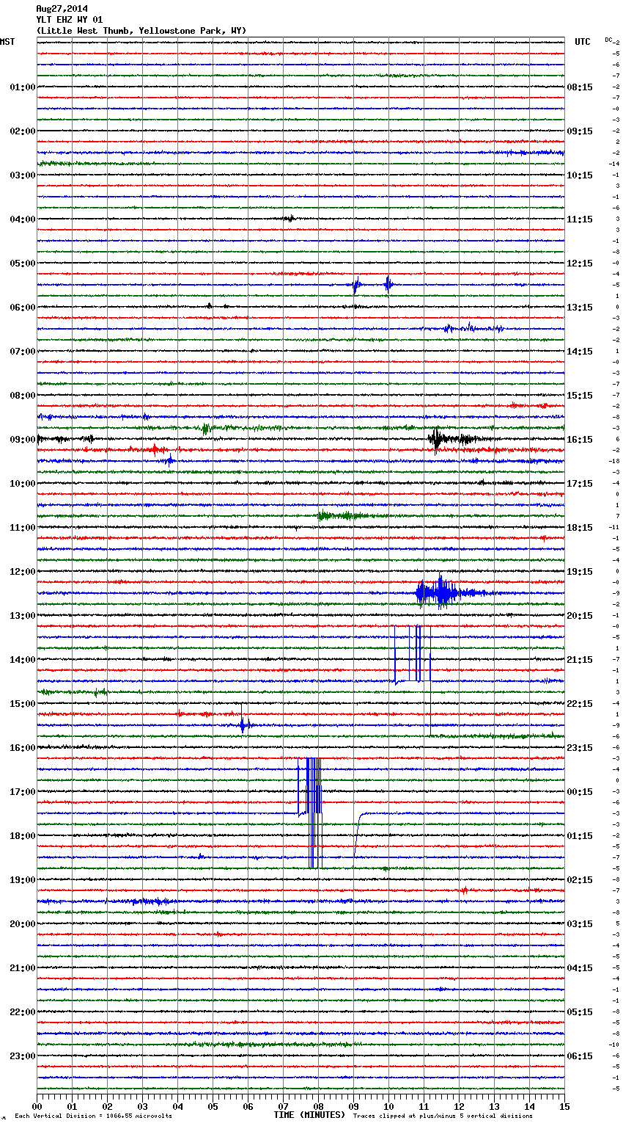The width and height of the screenshot is (623, 1126).
Task: Click minute 03 on the bottom axis
Action: point(142,1106)
